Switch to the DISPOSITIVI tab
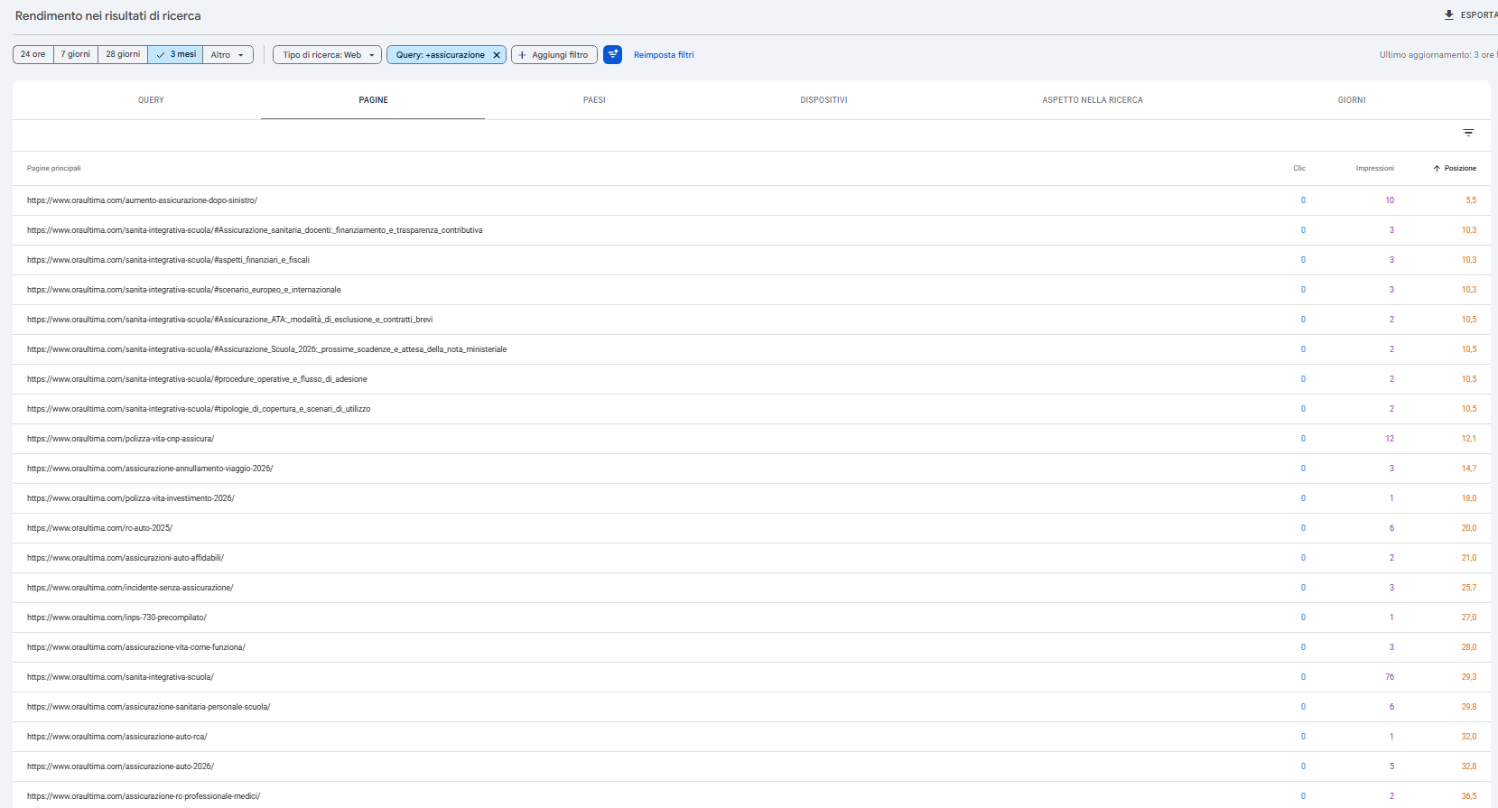 coord(823,100)
